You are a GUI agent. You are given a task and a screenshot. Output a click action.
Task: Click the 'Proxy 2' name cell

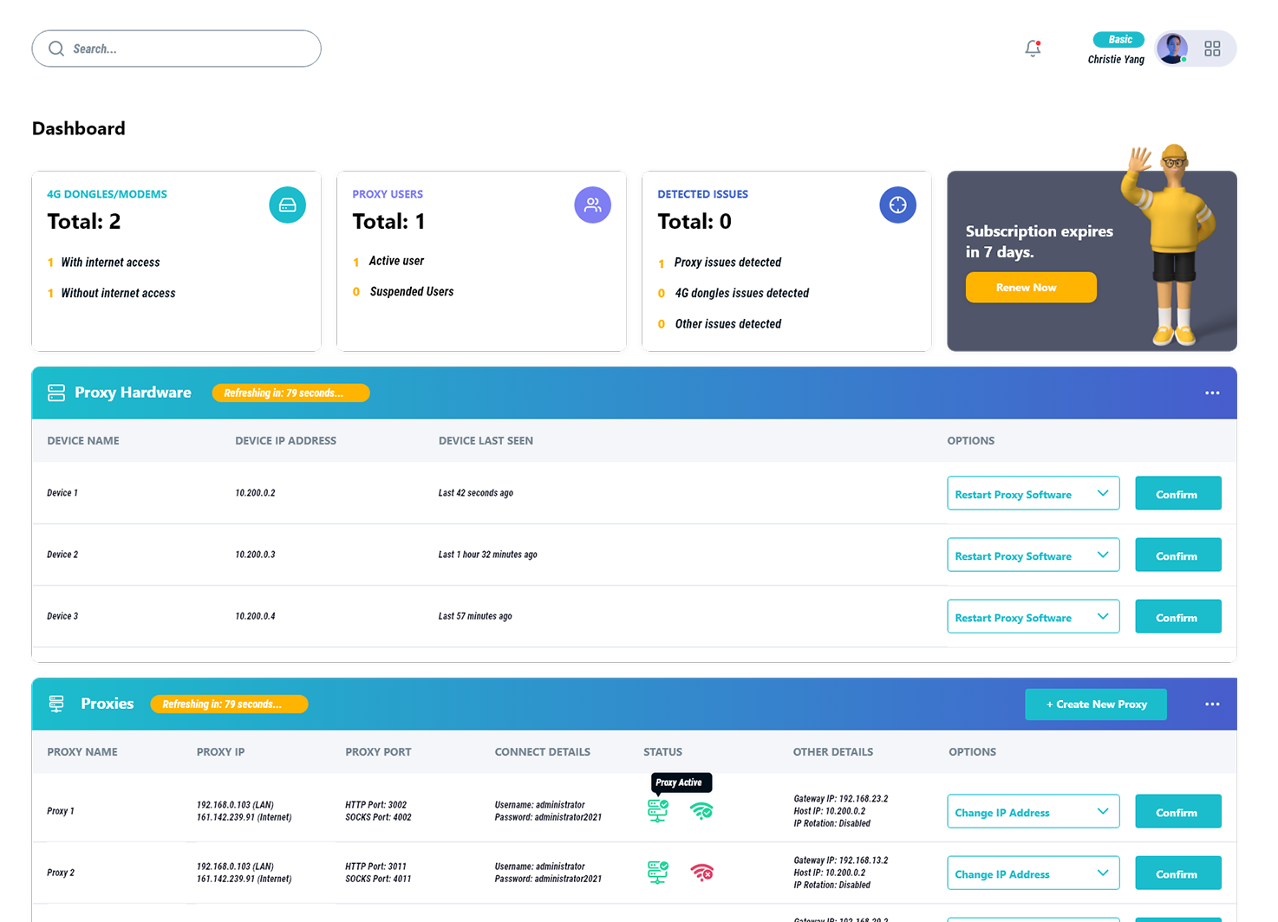[61, 873]
